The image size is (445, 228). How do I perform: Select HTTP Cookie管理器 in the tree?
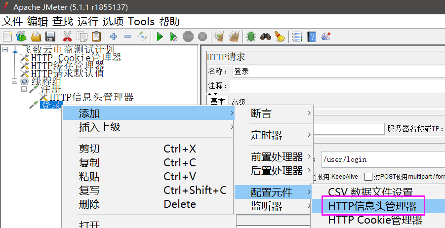coord(77,58)
